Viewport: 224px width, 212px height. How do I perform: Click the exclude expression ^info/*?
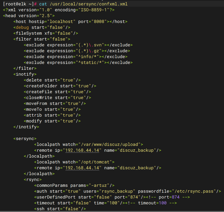click(76, 57)
